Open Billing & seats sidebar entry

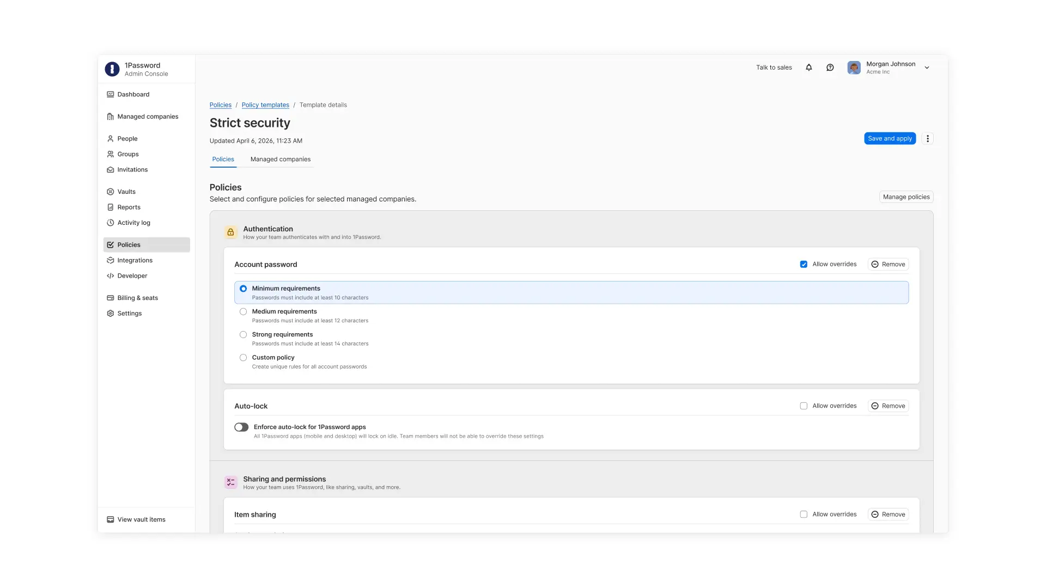tap(147, 298)
